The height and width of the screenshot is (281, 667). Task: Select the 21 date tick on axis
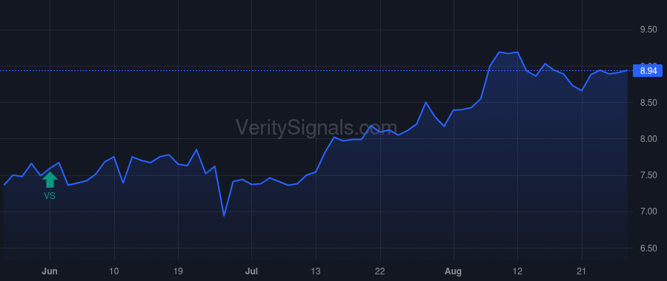coord(582,271)
